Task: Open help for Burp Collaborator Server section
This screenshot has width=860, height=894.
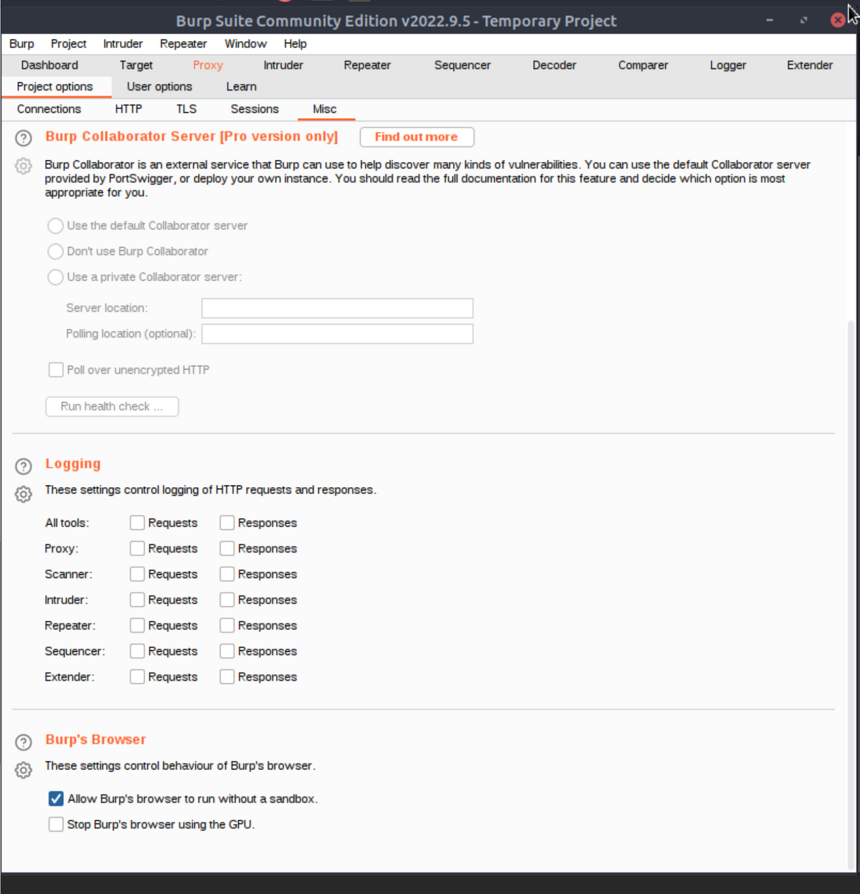Action: point(23,138)
